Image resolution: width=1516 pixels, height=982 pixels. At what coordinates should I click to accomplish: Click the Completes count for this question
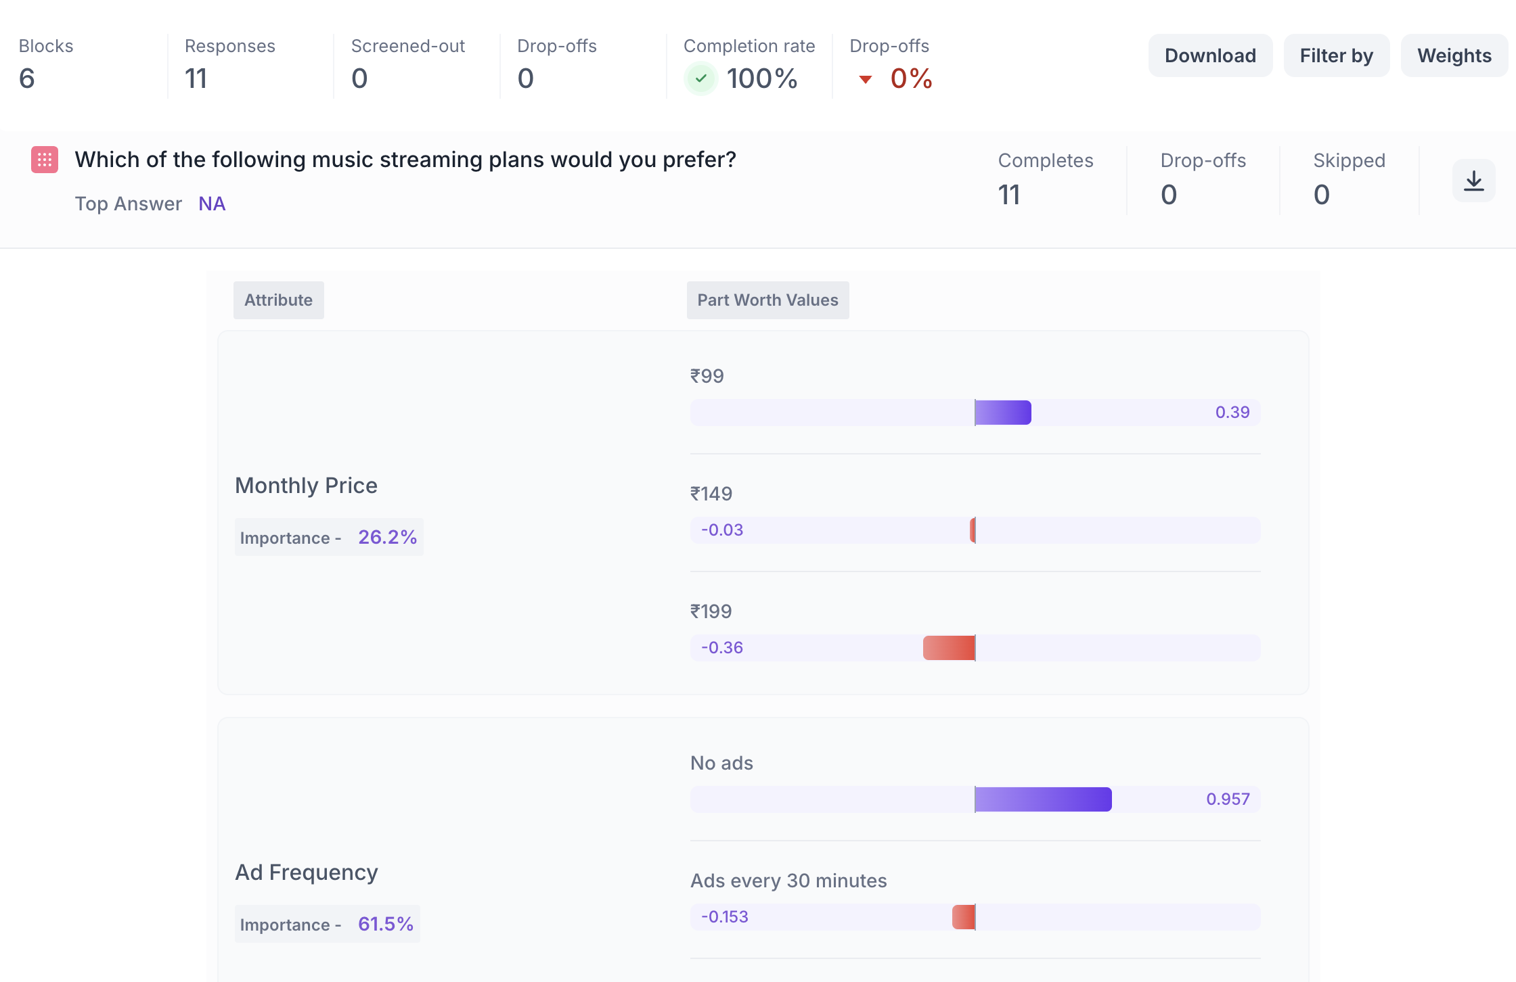coord(1009,195)
